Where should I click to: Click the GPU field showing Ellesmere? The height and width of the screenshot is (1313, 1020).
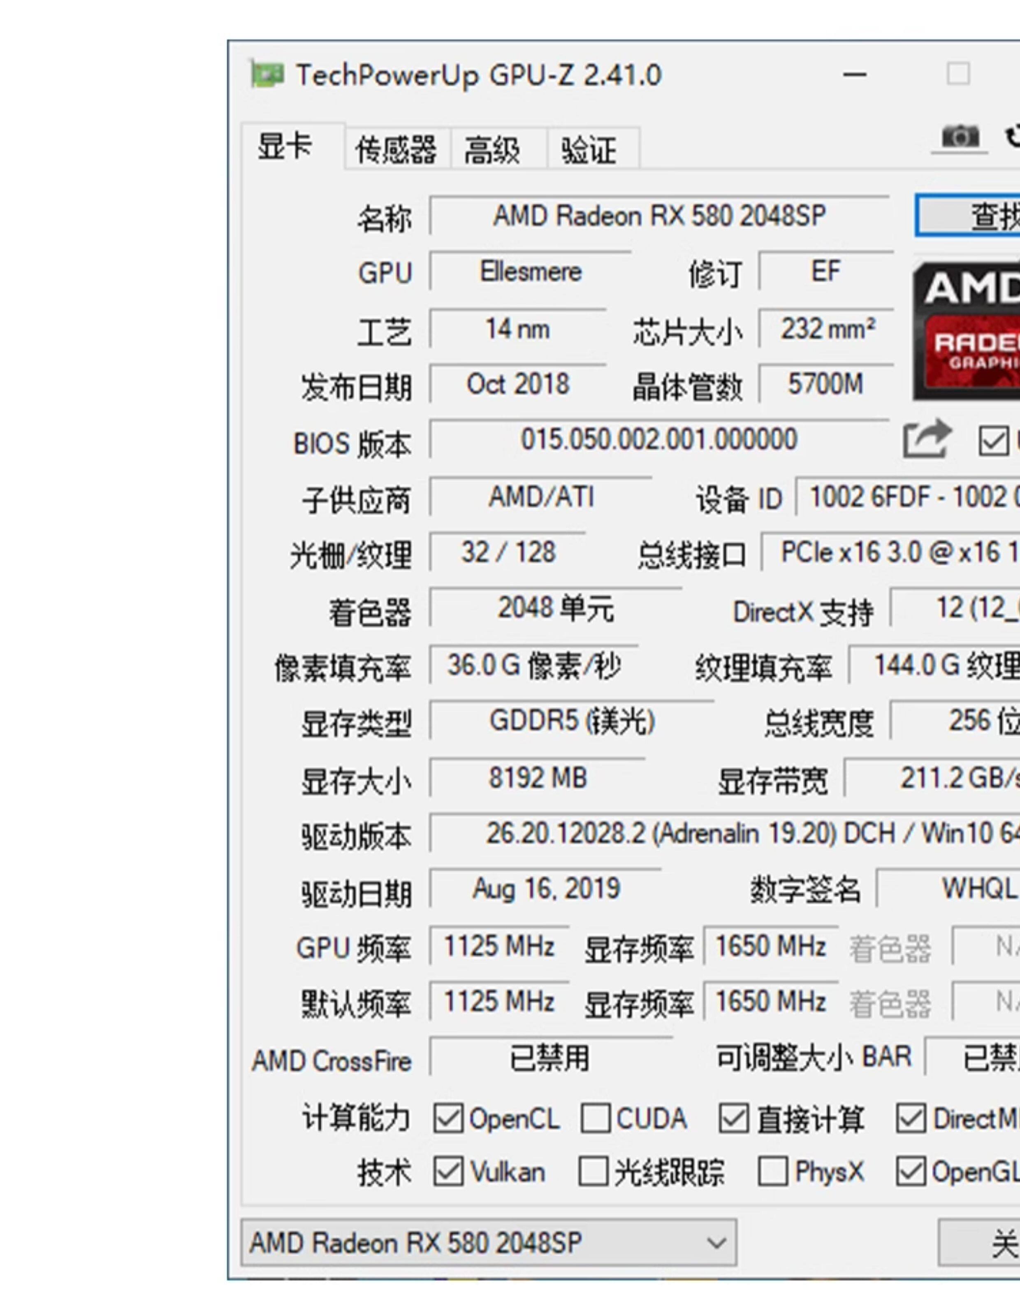(531, 271)
